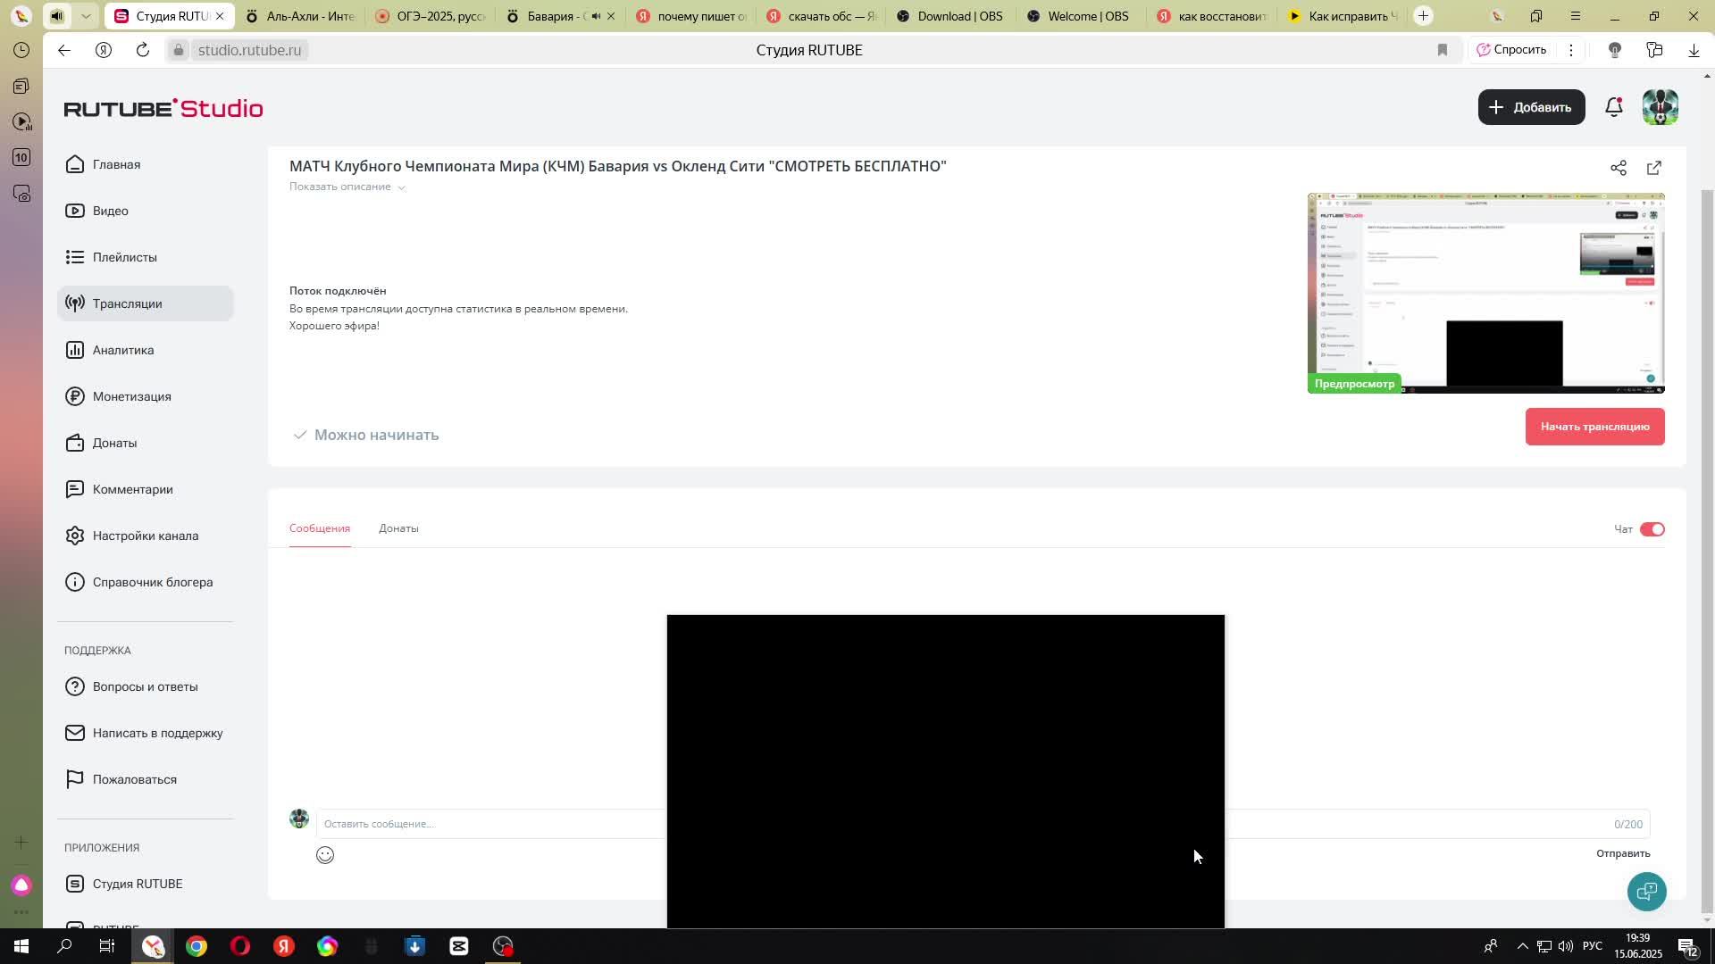
Task: Open the notifications bell
Action: 1613,107
